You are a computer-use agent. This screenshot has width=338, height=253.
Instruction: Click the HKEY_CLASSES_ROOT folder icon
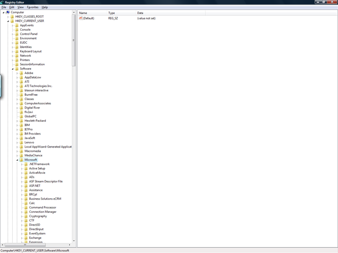12,16
